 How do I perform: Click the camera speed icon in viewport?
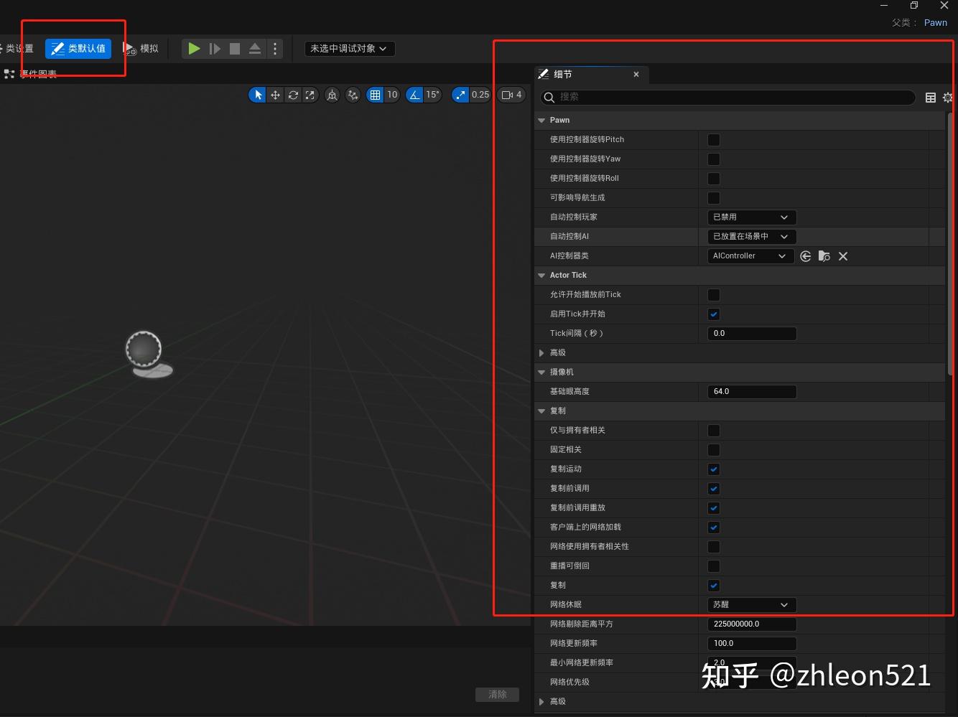click(x=508, y=94)
